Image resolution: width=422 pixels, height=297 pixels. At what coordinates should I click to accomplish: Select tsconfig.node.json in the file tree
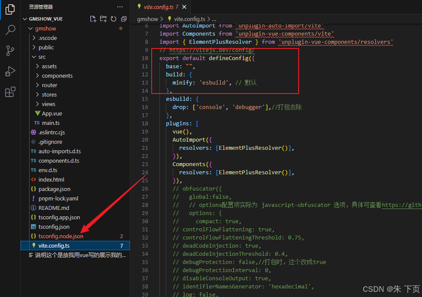pos(59,236)
